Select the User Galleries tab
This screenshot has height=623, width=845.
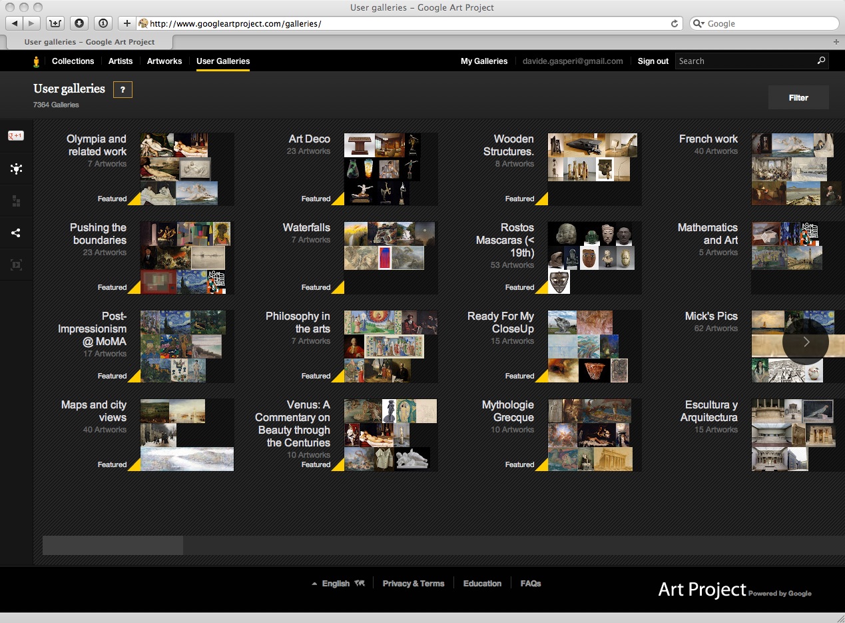[x=223, y=61]
